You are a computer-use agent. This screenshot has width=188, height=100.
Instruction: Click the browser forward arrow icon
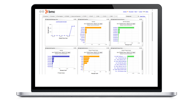(x=43, y=11)
